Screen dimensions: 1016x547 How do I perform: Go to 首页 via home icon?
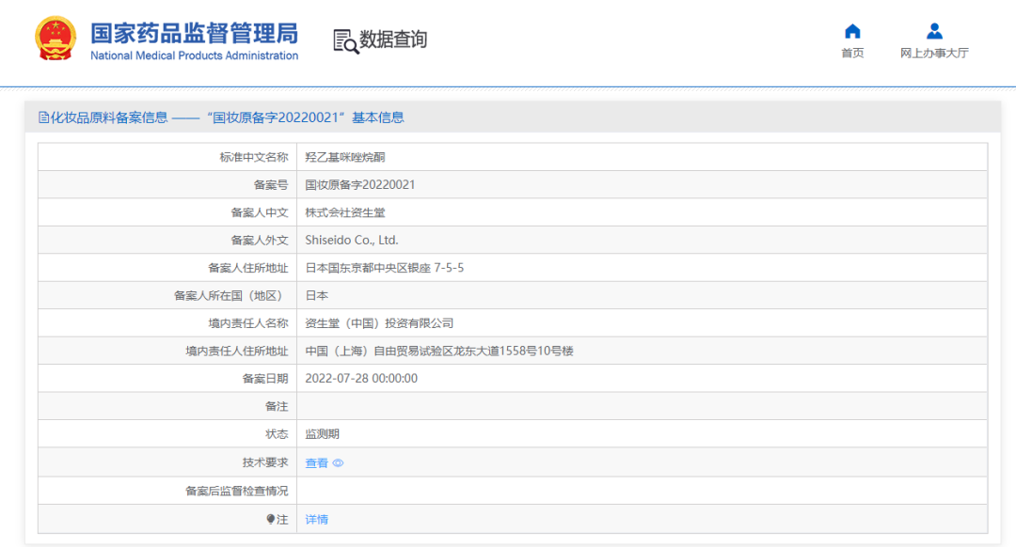(x=852, y=31)
